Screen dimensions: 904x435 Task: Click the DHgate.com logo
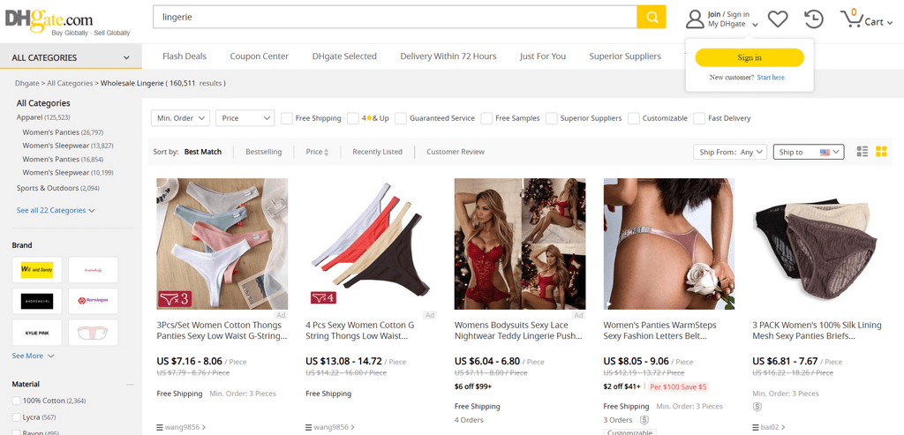pos(50,19)
